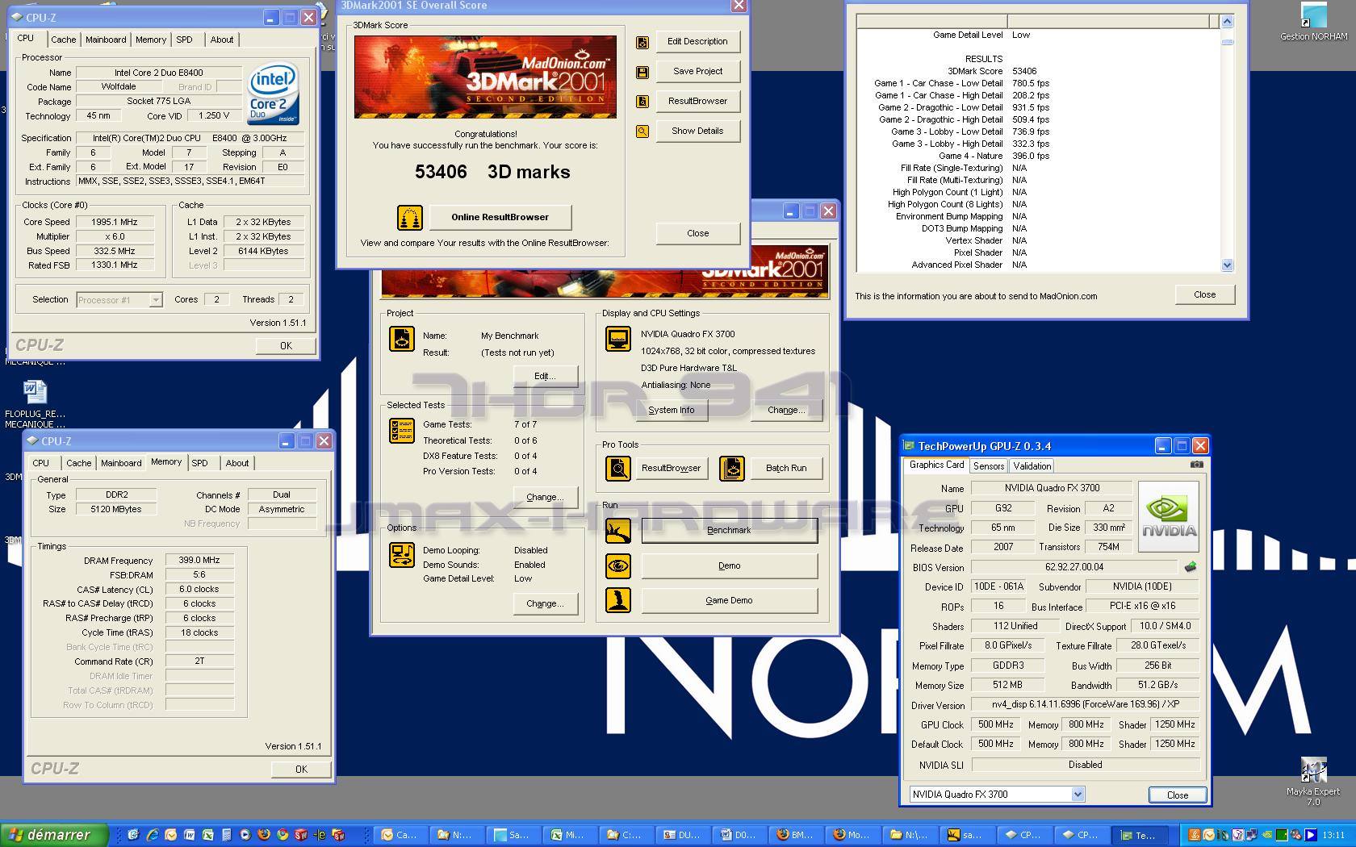Click the Core Speed value 1995.1 MHz
This screenshot has height=847, width=1356.
114,222
